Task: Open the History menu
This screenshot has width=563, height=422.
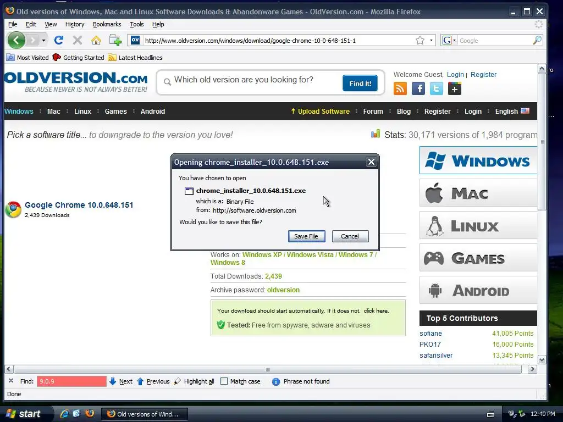Action: coord(75,24)
